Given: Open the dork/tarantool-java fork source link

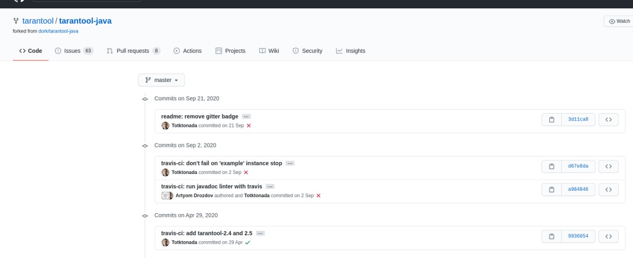Looking at the screenshot, I should click(x=58, y=31).
